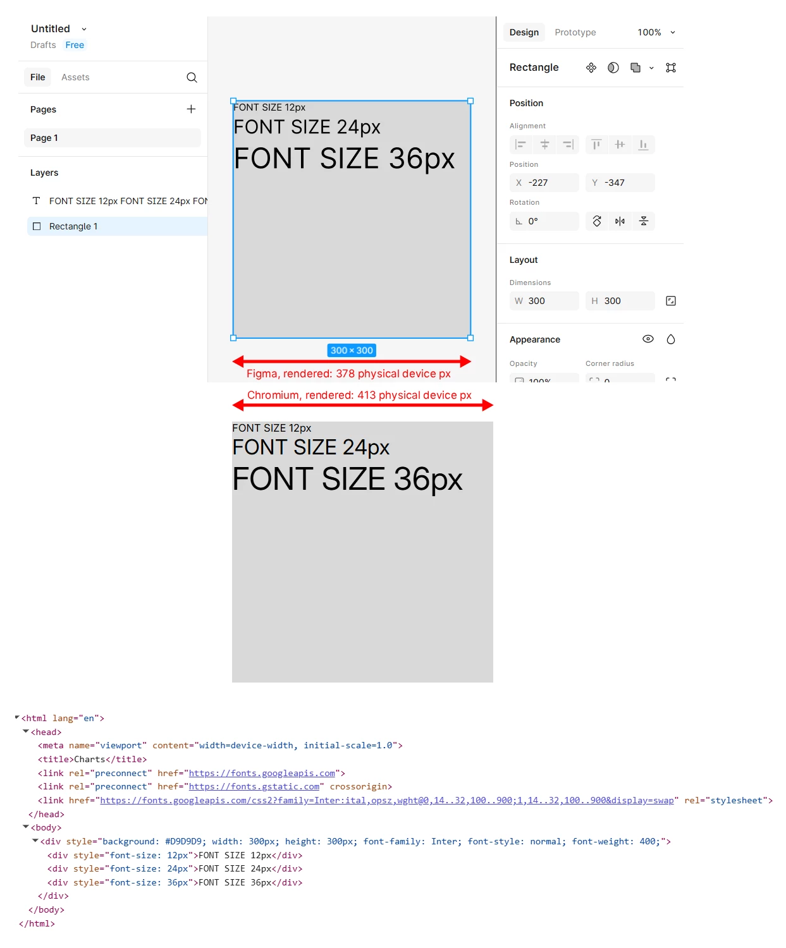
Task: Click the 300 × 300 size badge
Action: [x=352, y=350]
